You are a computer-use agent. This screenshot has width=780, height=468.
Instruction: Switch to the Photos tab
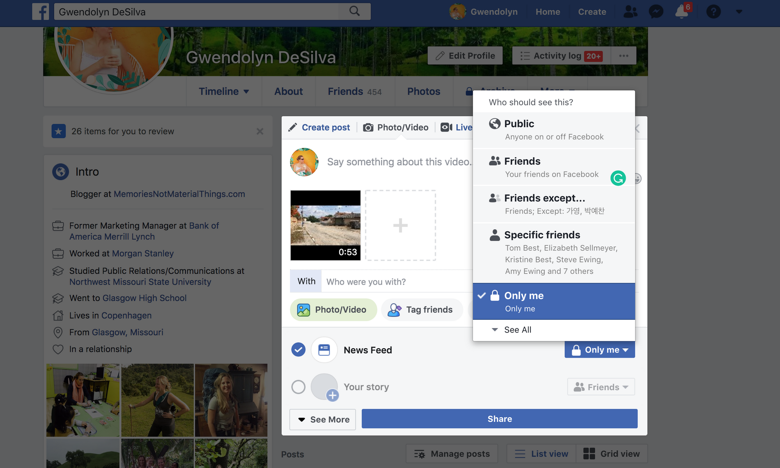pyautogui.click(x=424, y=91)
